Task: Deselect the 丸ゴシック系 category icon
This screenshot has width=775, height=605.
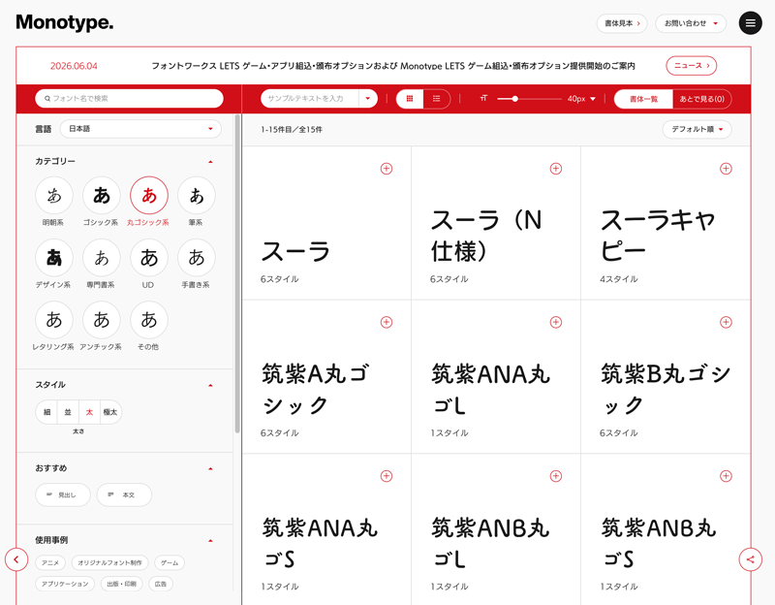Action: (x=149, y=196)
